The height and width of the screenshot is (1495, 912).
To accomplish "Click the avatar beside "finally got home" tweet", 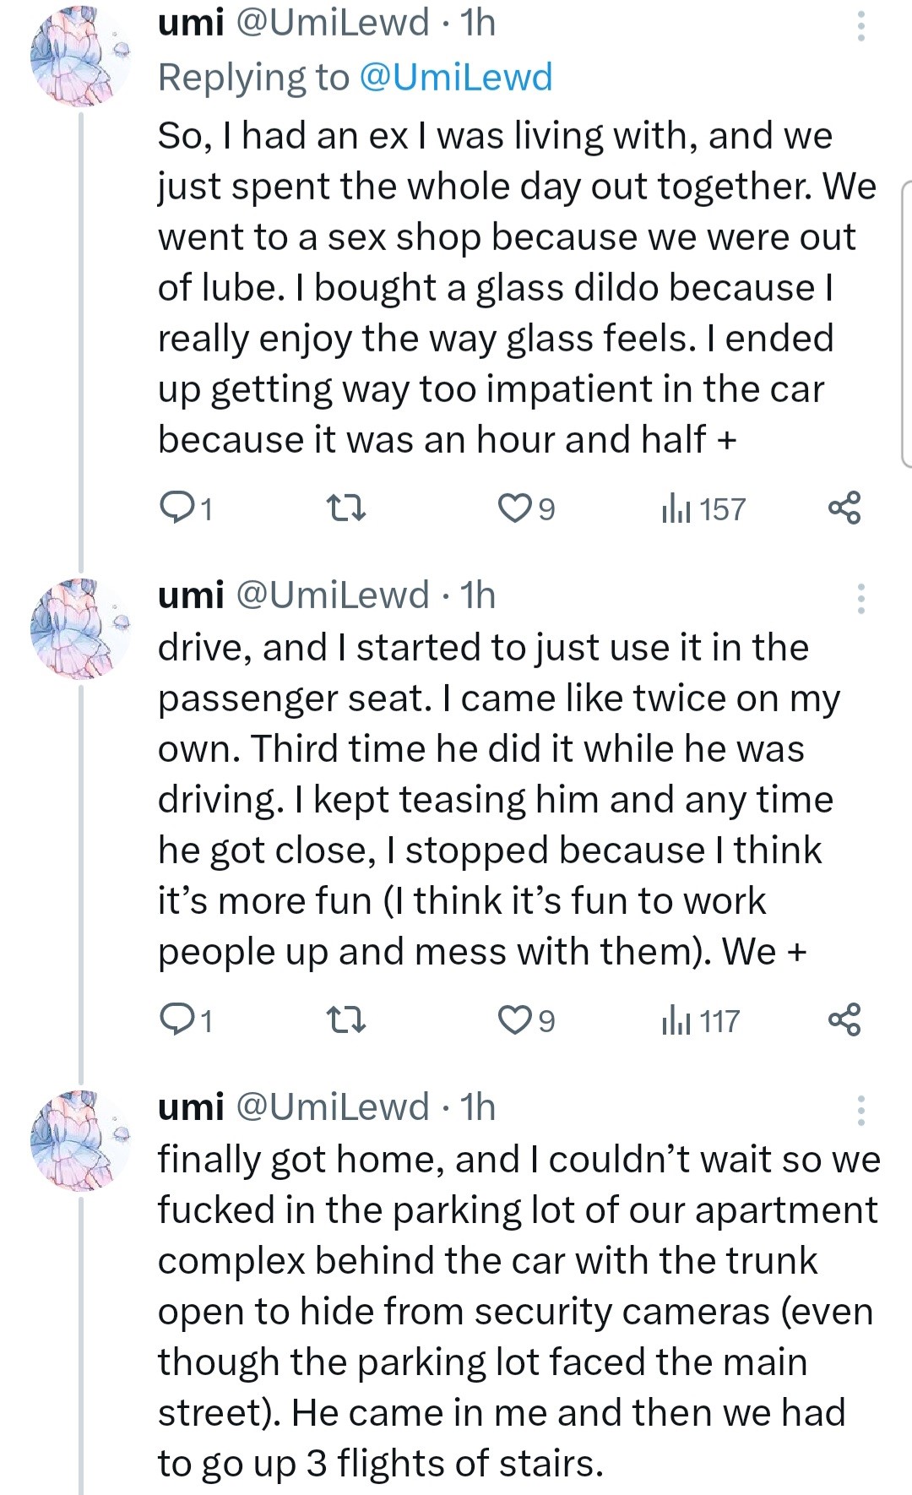I will click(79, 1140).
